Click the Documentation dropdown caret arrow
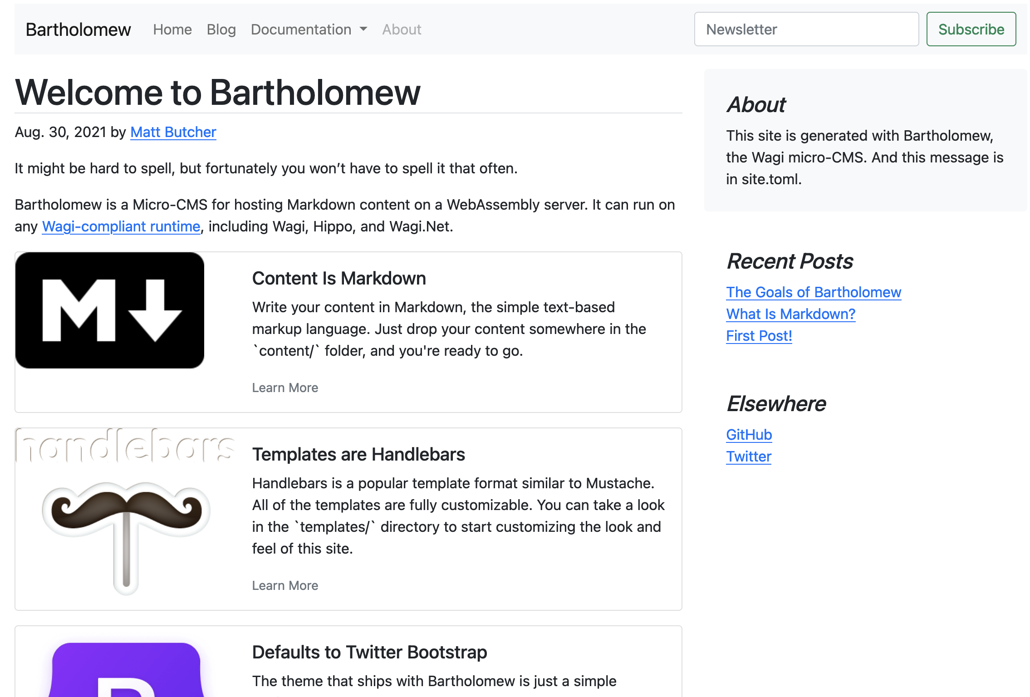1030x697 pixels. (x=363, y=29)
